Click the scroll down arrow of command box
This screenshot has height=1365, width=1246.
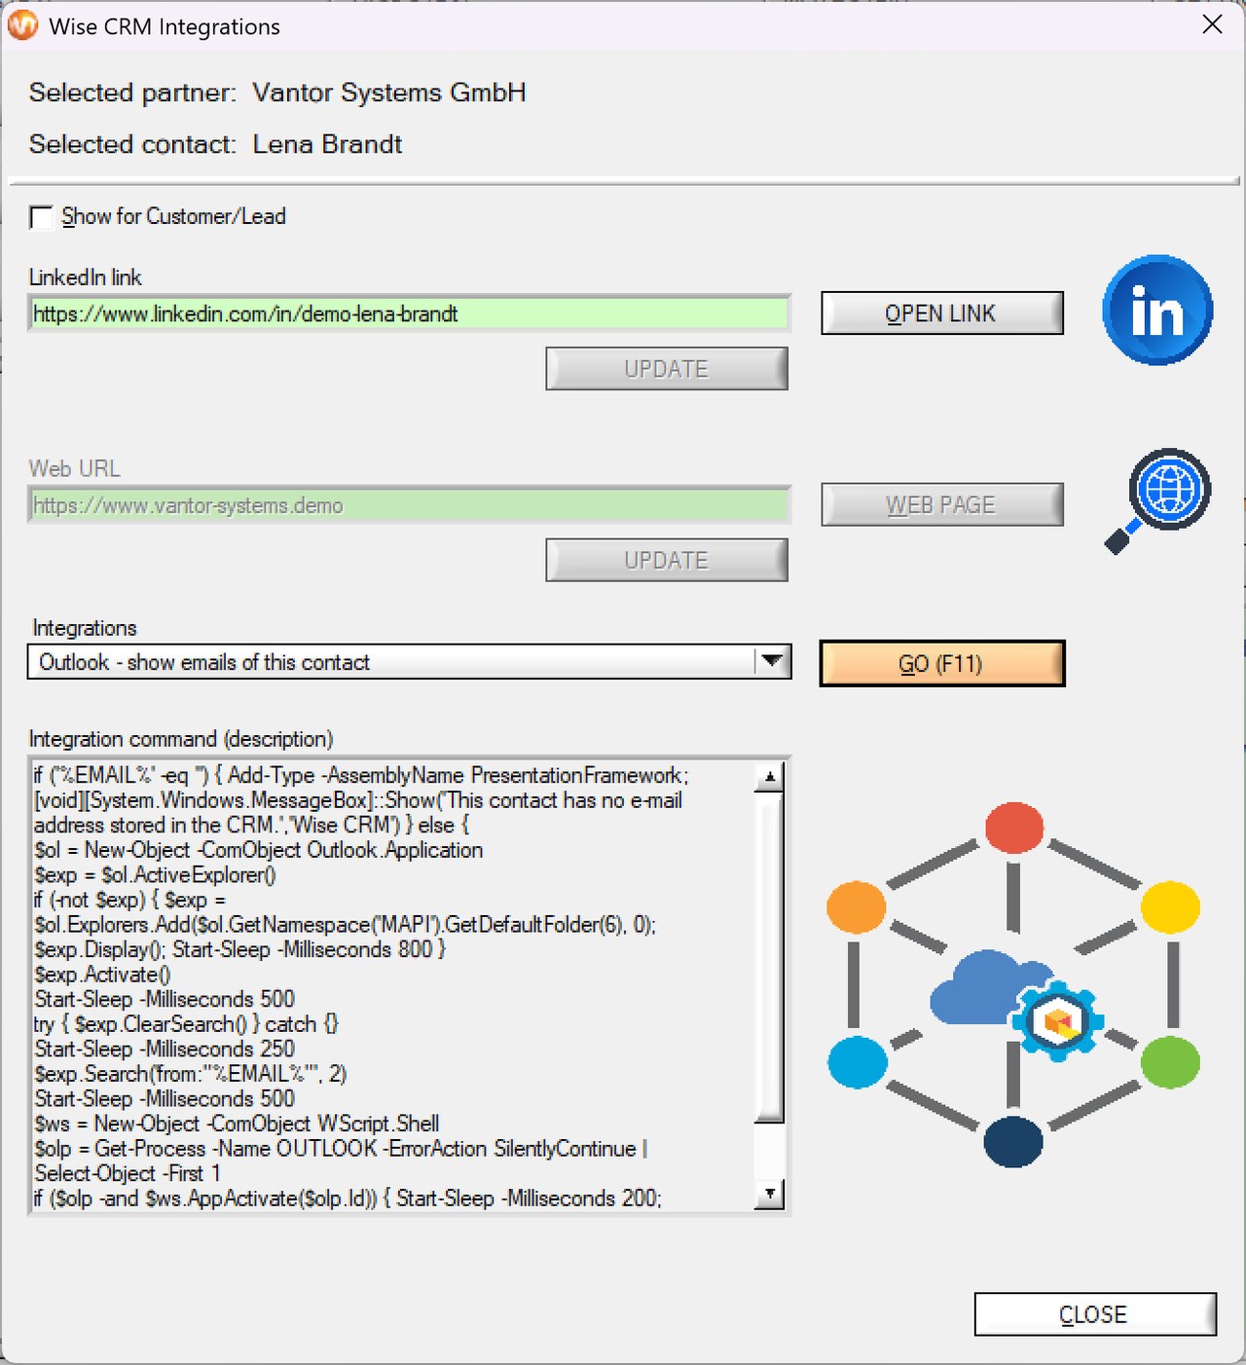769,1194
